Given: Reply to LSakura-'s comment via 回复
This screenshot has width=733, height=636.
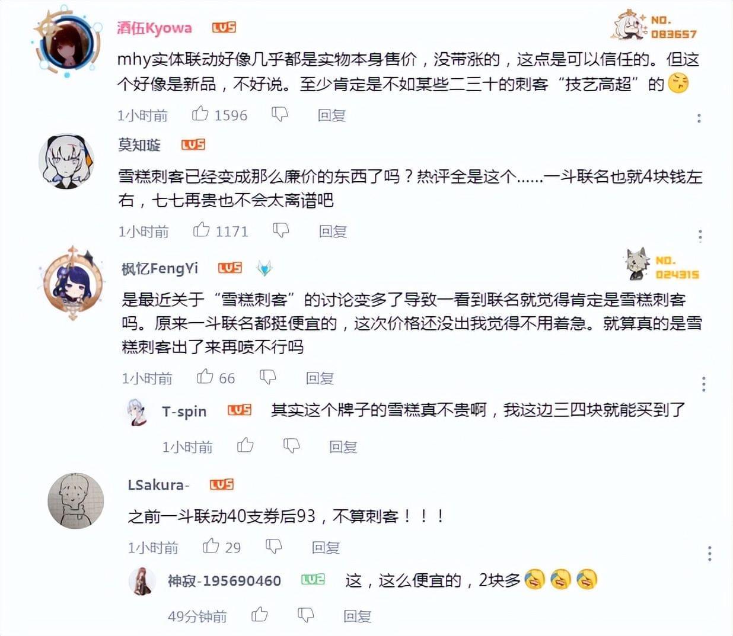Looking at the screenshot, I should [326, 548].
